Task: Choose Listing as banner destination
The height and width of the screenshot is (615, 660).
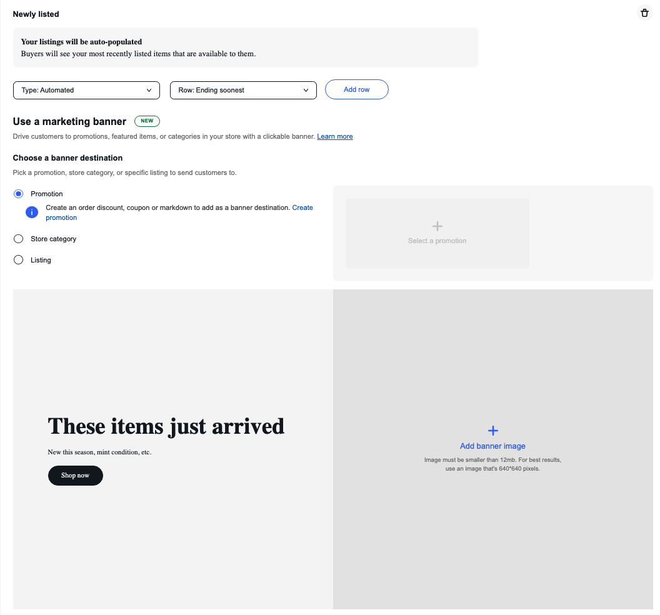Action: (x=18, y=260)
